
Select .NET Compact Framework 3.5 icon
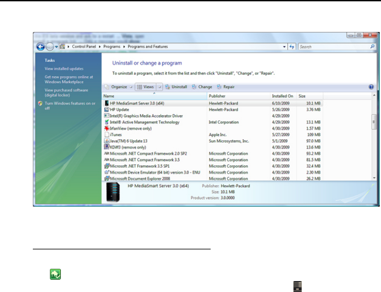pos(106,160)
